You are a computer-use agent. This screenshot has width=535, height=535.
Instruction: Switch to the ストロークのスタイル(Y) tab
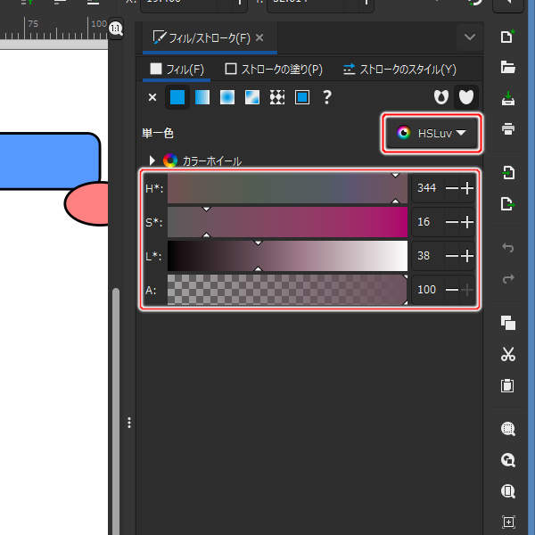[399, 70]
